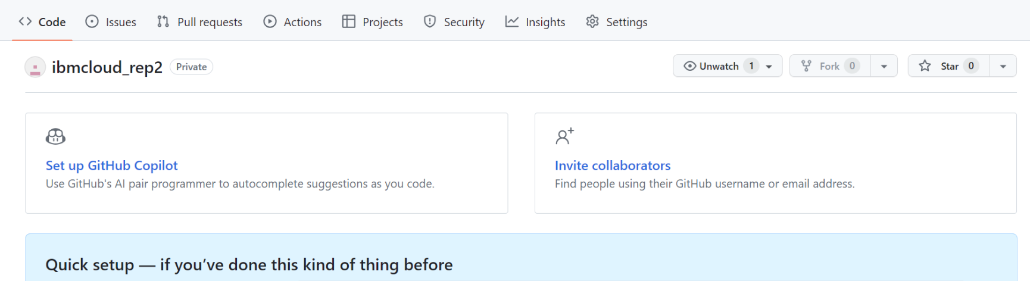Viewport: 1030px width, 281px height.
Task: Click the Invite collaborators person icon
Action: click(564, 136)
